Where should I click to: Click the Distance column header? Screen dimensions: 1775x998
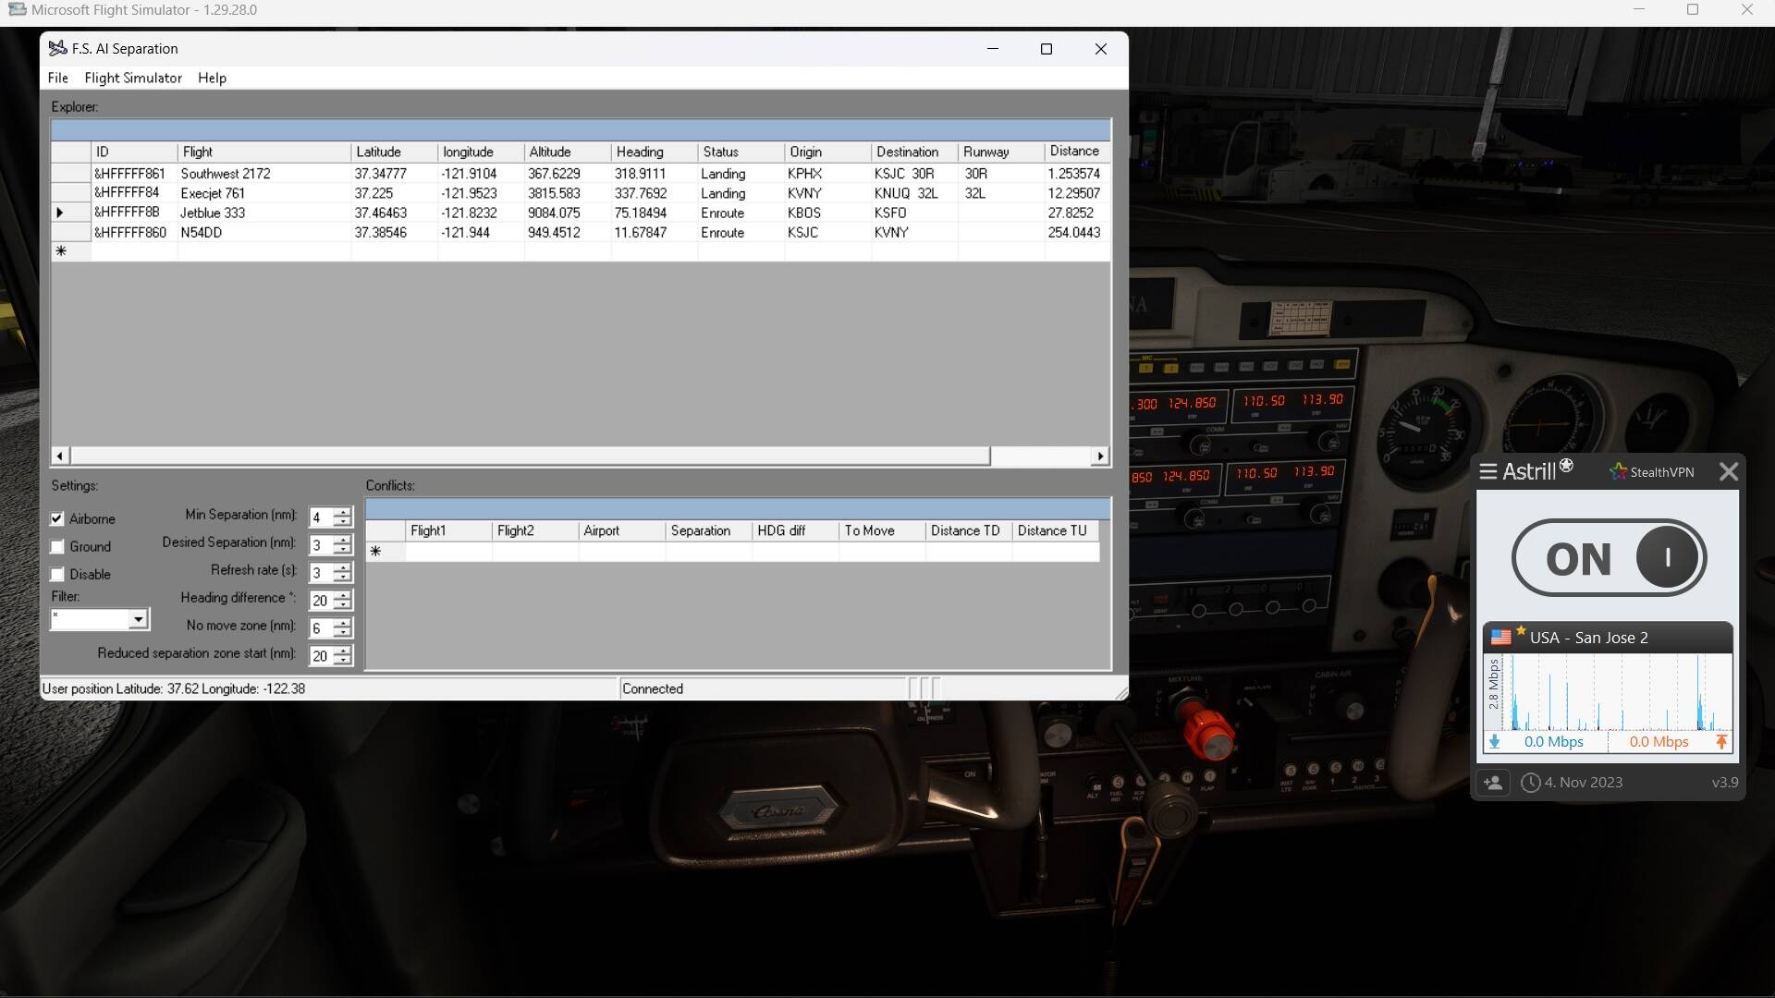coord(1074,152)
